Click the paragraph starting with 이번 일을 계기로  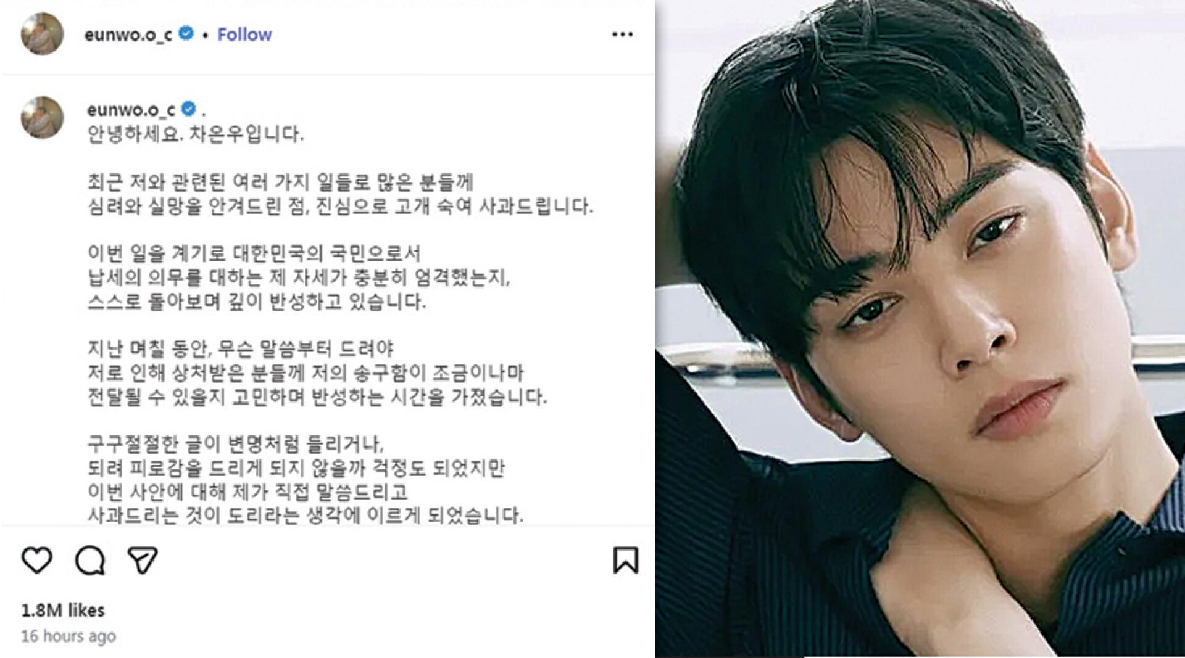[299, 277]
